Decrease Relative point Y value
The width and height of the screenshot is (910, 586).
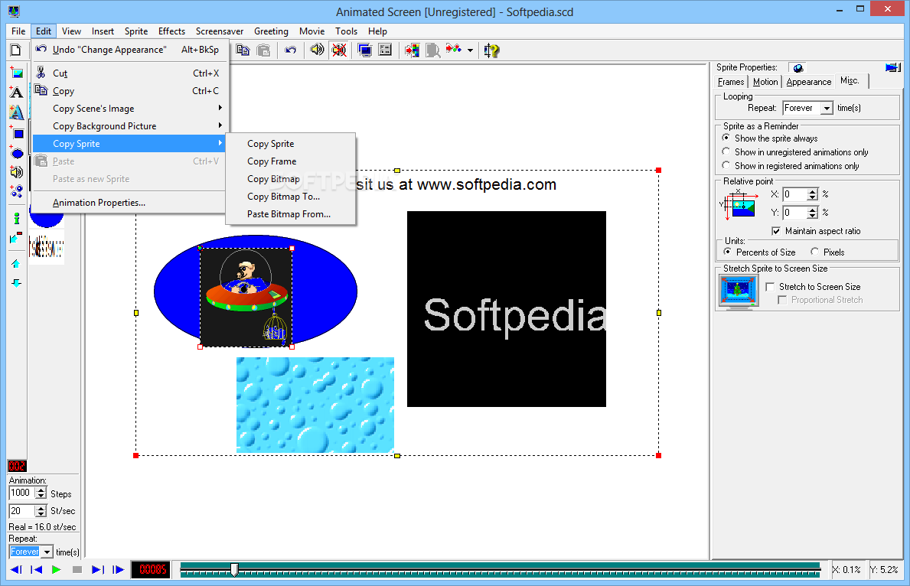tap(813, 216)
